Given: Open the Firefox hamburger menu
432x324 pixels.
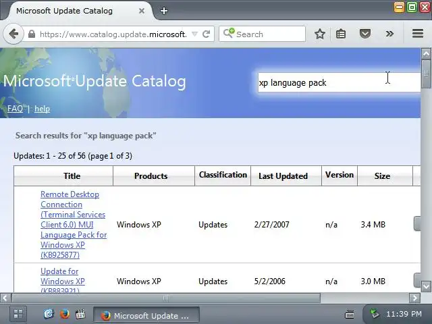Looking at the screenshot, I should [418, 34].
